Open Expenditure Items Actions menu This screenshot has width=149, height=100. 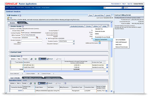[x=13, y=83]
